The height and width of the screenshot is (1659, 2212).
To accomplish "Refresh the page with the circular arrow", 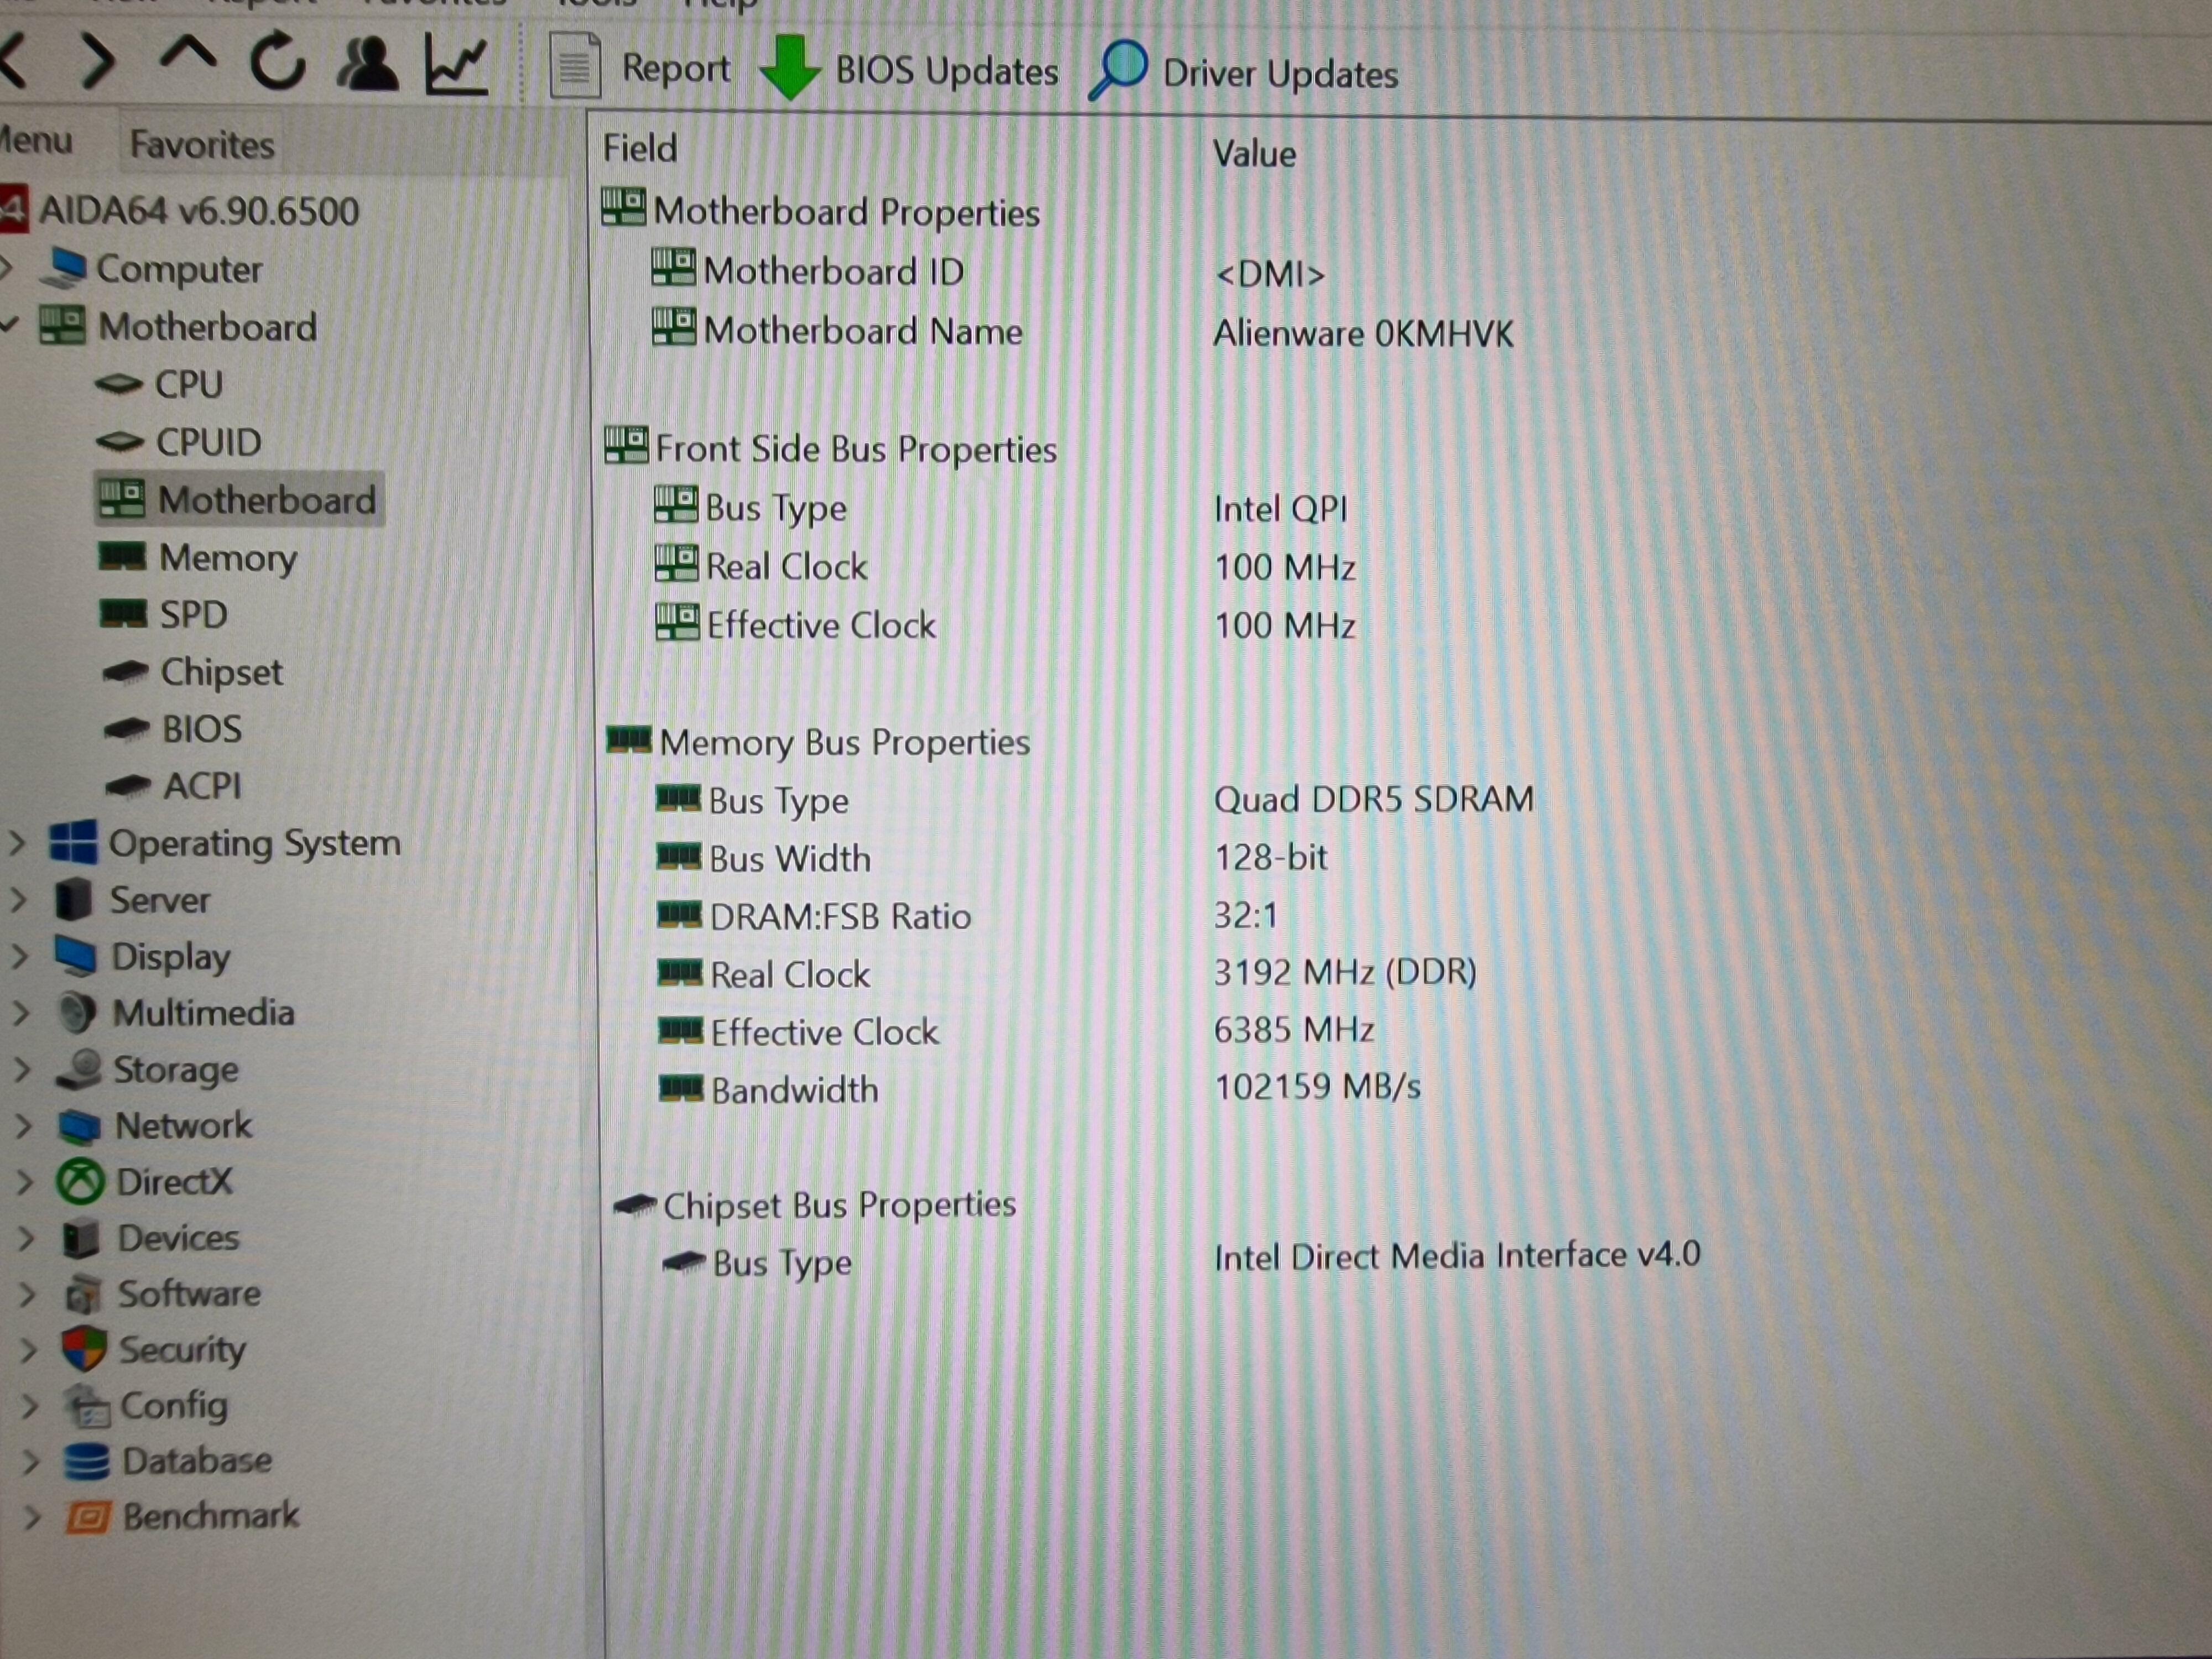I will click(x=277, y=62).
